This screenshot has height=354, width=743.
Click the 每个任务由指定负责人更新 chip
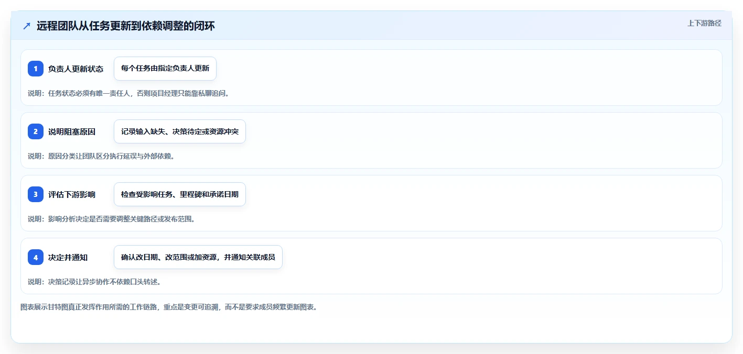tap(165, 69)
